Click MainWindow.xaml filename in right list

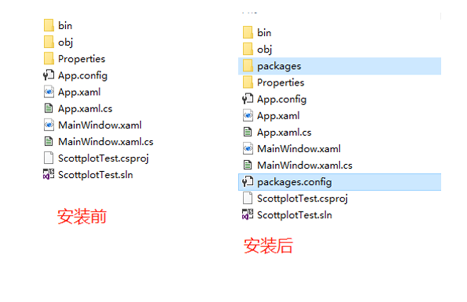tap(299, 148)
